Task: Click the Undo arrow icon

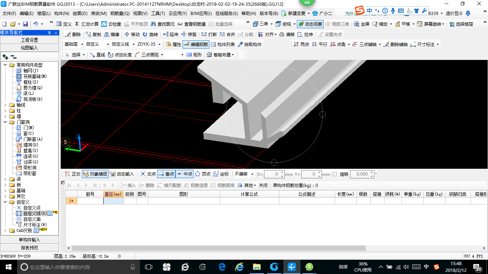Action: [36, 24]
